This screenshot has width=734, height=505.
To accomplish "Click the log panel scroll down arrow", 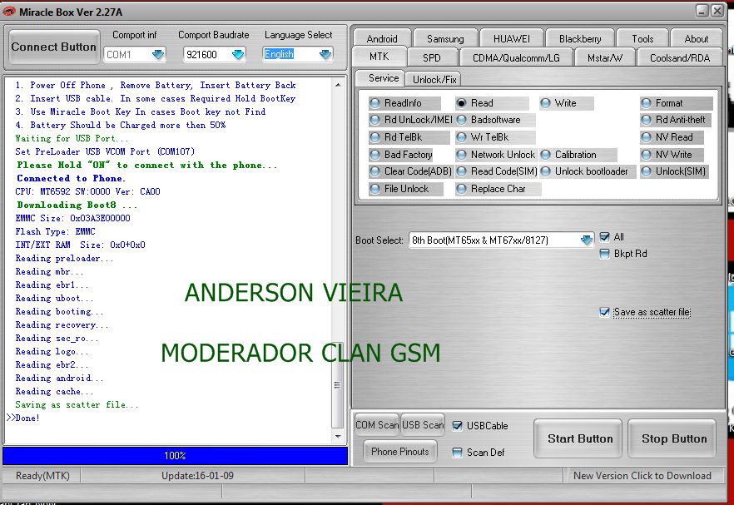I will pyautogui.click(x=338, y=437).
